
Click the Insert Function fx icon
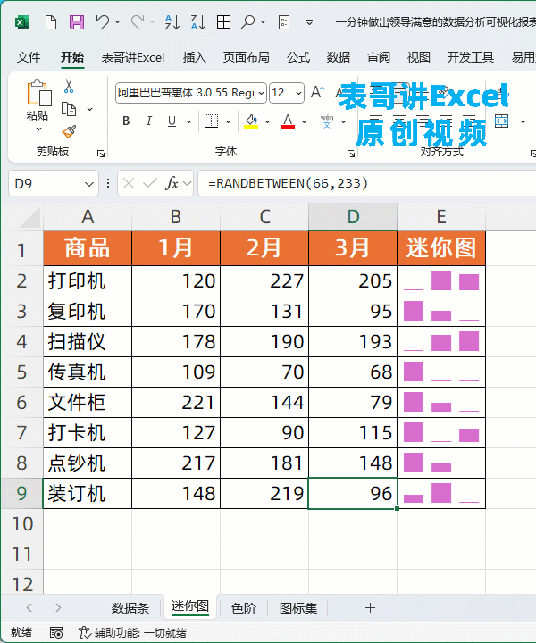pos(172,183)
